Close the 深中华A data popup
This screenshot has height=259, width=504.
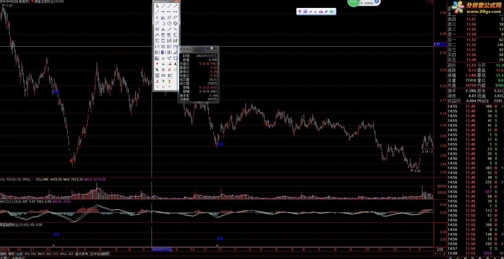[212, 48]
